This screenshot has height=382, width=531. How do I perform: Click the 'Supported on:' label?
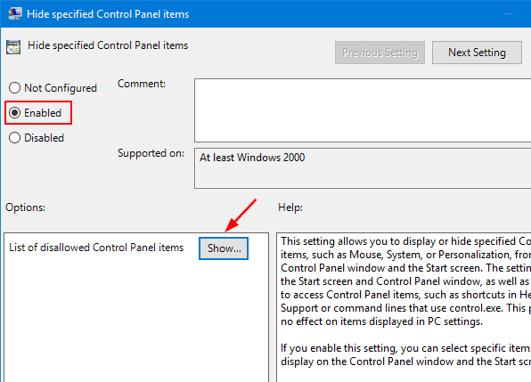coord(151,153)
